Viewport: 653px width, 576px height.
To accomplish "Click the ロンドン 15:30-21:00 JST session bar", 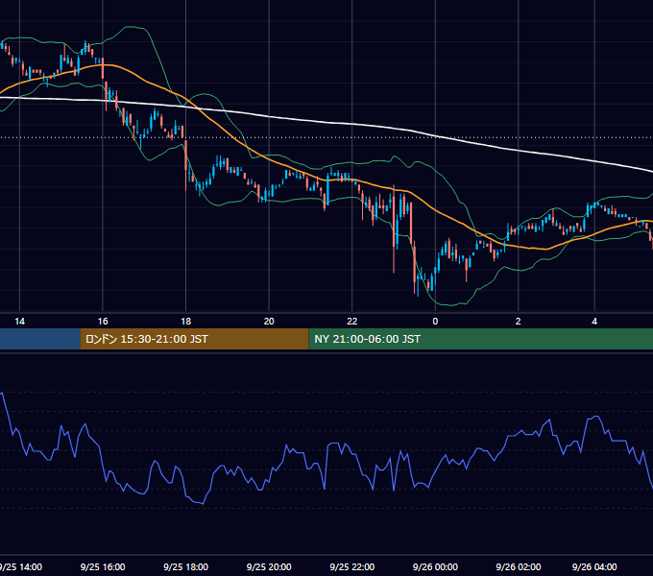I will (x=194, y=339).
